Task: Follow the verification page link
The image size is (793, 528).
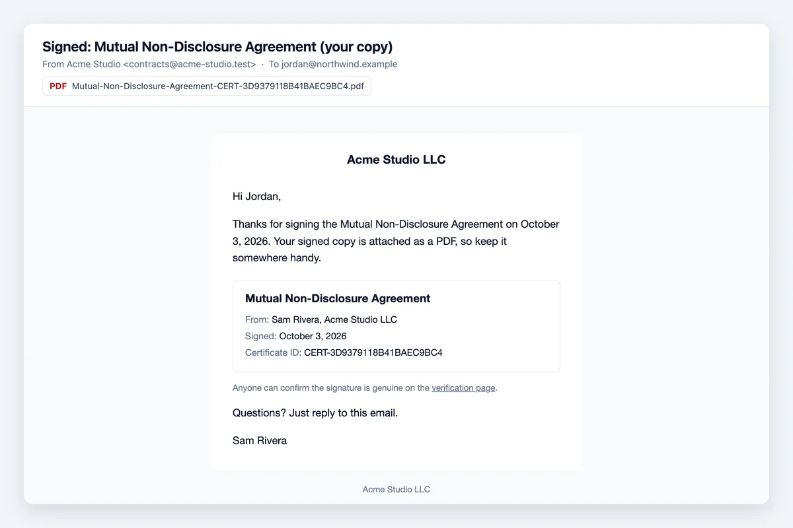Action: 463,388
